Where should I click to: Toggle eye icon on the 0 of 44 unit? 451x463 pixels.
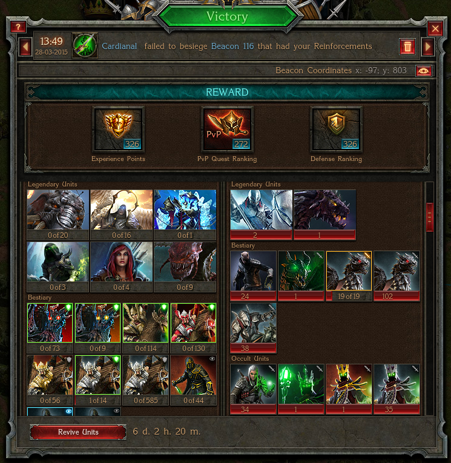pos(212,359)
